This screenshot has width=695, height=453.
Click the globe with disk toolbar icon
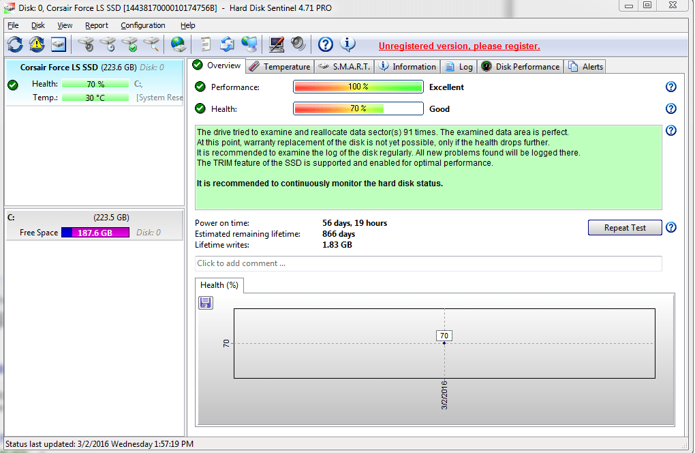pos(179,44)
